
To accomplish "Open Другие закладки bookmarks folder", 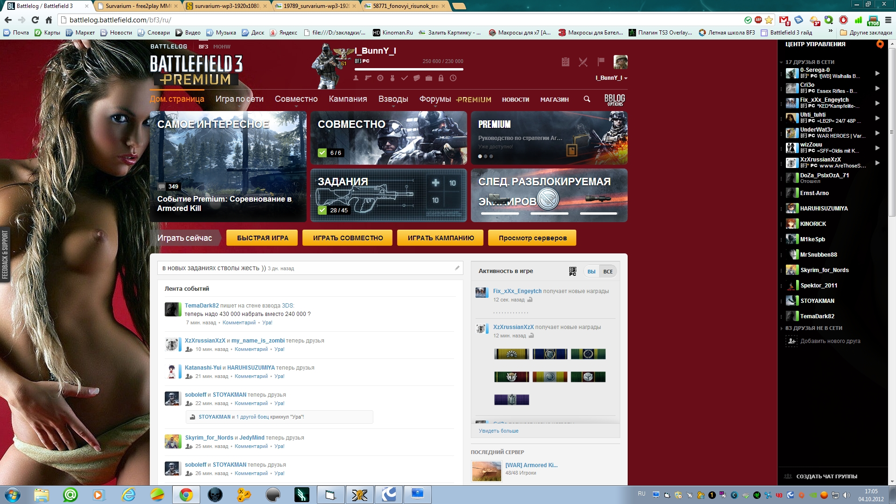I will click(866, 33).
